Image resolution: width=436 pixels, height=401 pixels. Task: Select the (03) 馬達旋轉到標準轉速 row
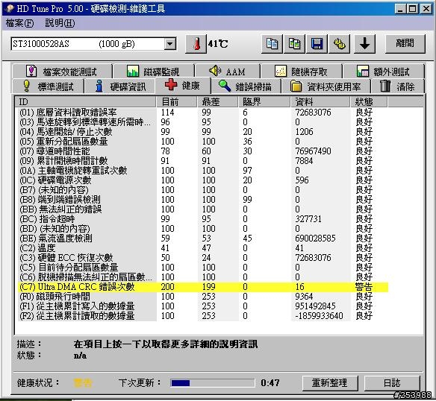pos(203,122)
